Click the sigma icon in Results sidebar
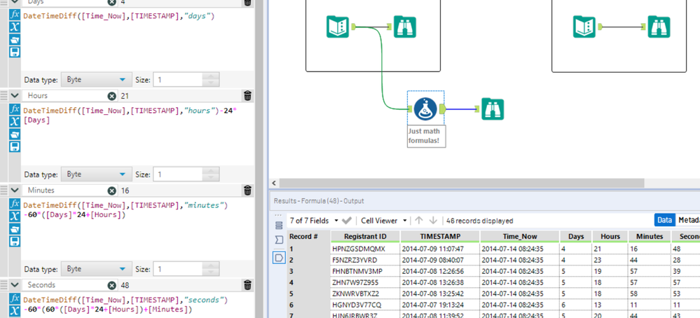 click(279, 240)
